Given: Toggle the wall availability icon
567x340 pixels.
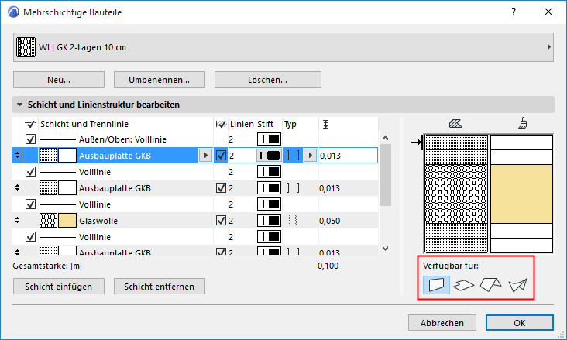Looking at the screenshot, I should (438, 285).
